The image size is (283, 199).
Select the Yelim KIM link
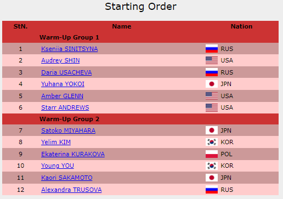click(56, 142)
